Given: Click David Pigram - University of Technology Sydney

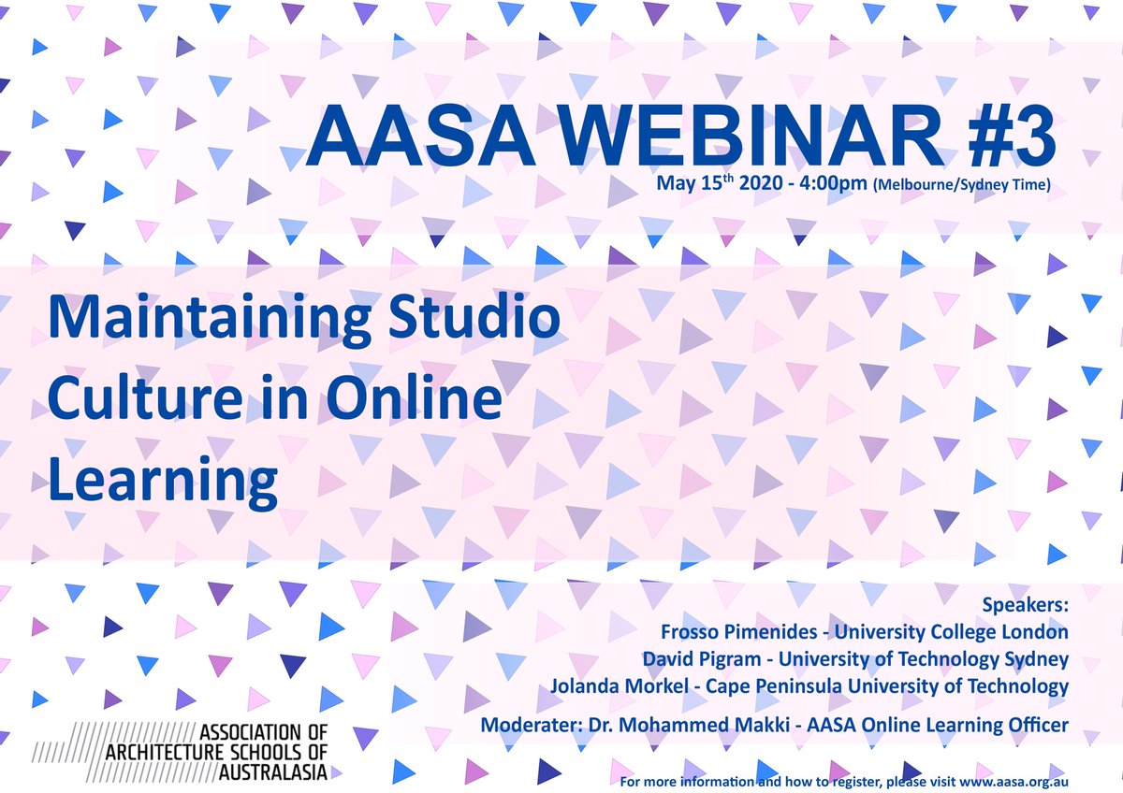Looking at the screenshot, I should pyautogui.click(x=855, y=659).
